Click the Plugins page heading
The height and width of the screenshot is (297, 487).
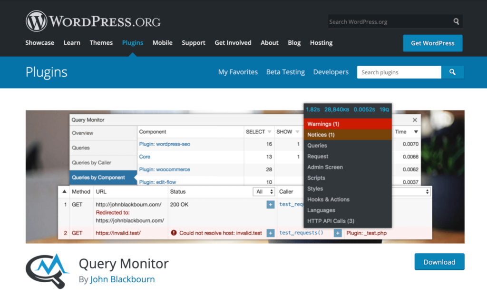pyautogui.click(x=46, y=72)
